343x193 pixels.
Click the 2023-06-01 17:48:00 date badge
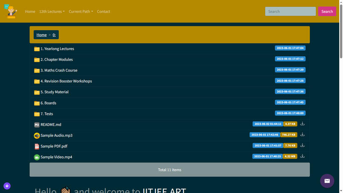tap(290, 113)
